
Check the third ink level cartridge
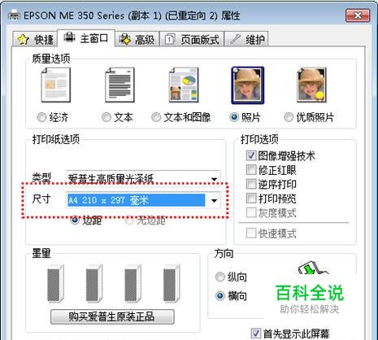[x=133, y=284]
